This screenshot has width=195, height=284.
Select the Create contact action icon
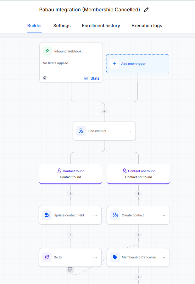115,215
